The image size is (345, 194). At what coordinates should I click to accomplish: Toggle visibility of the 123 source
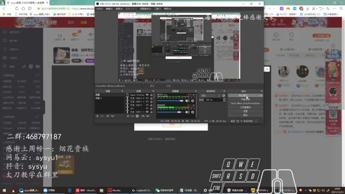(147, 109)
